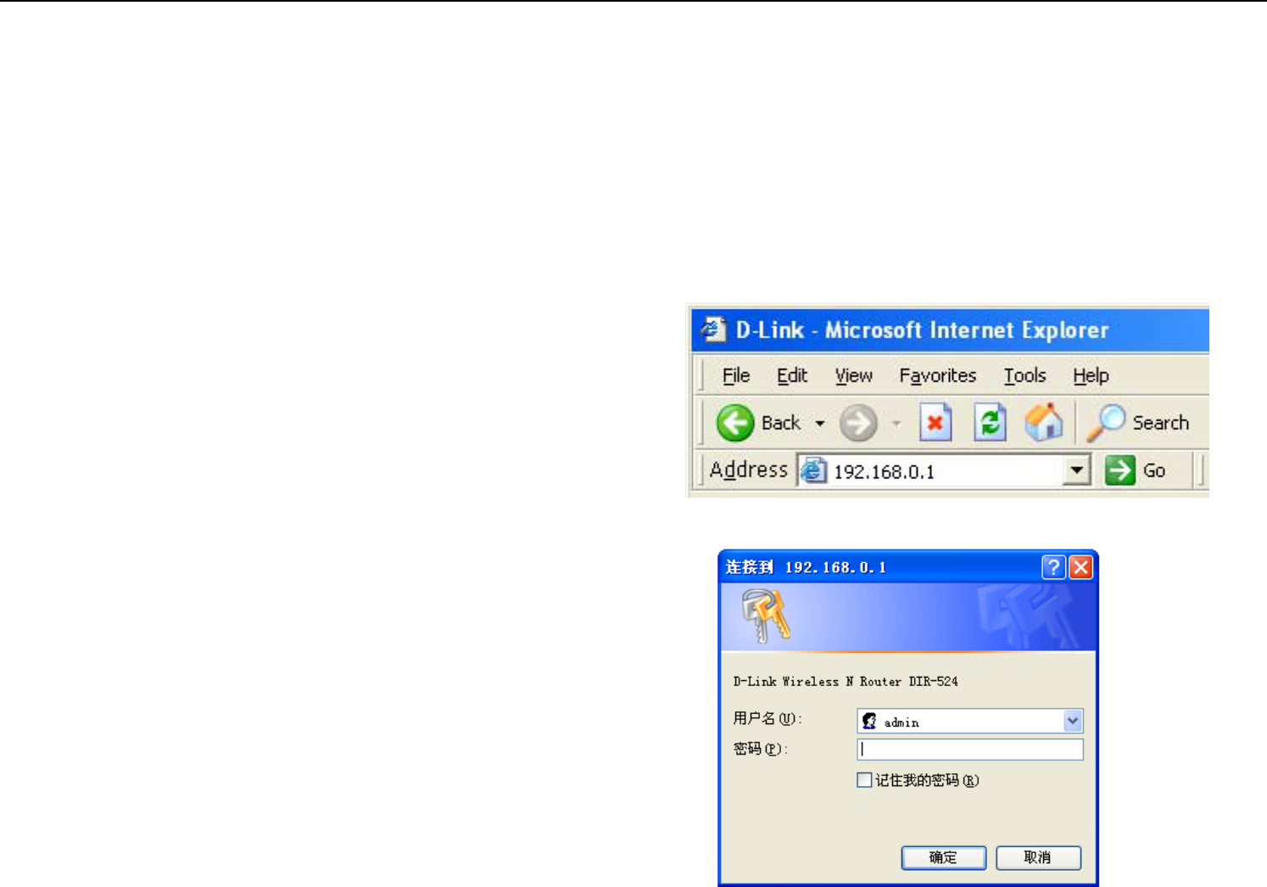Open the Favorites menu
Viewport: 1267px width, 887px height.
[x=937, y=376]
